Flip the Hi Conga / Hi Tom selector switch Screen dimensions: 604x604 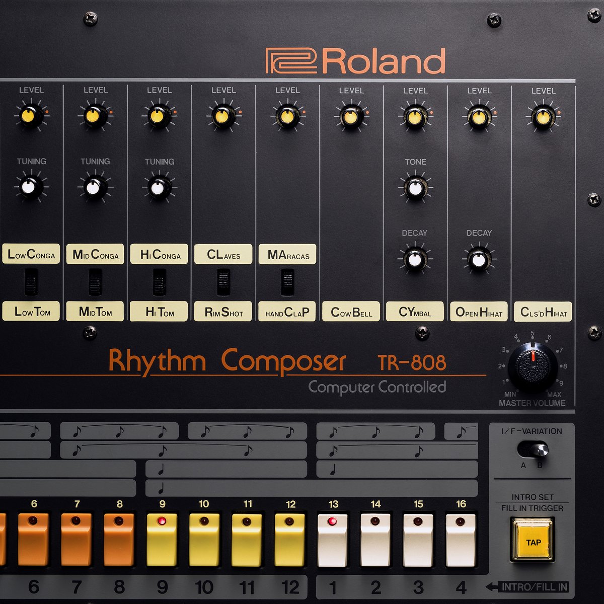click(x=159, y=282)
